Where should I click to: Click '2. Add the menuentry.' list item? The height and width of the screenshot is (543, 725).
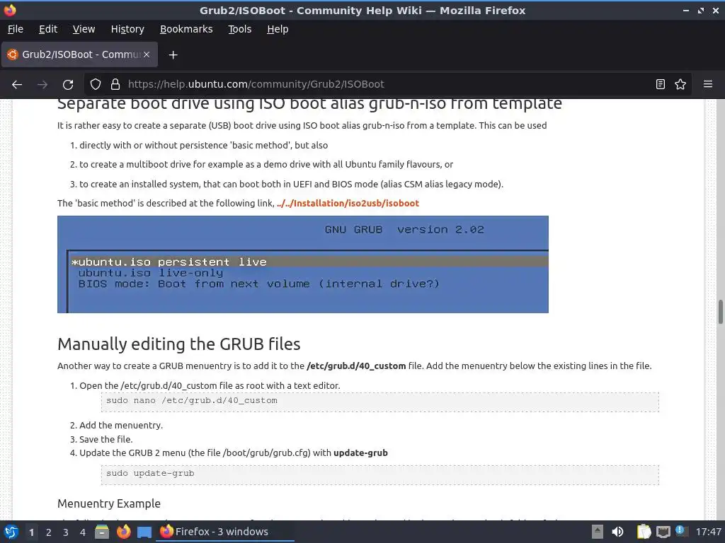pos(117,425)
